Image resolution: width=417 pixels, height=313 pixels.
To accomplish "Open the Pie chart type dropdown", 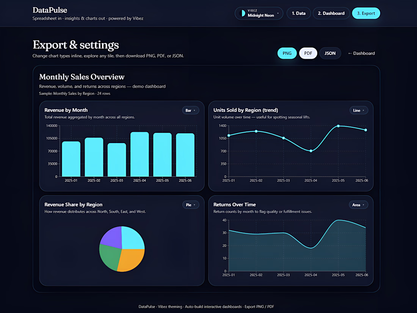I will pos(191,205).
